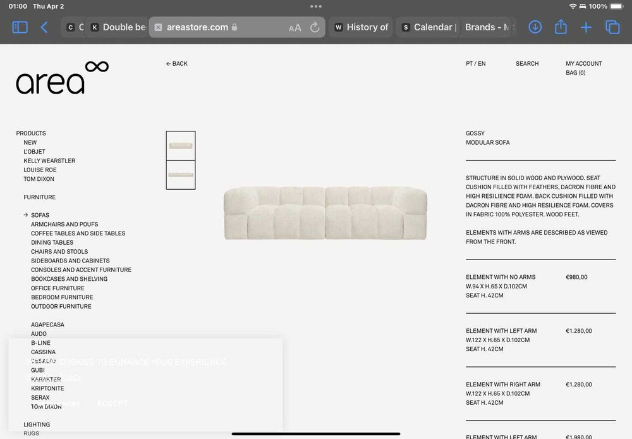This screenshot has width=632, height=439.
Task: Click the areastore.com address field
Action: [x=237, y=27]
